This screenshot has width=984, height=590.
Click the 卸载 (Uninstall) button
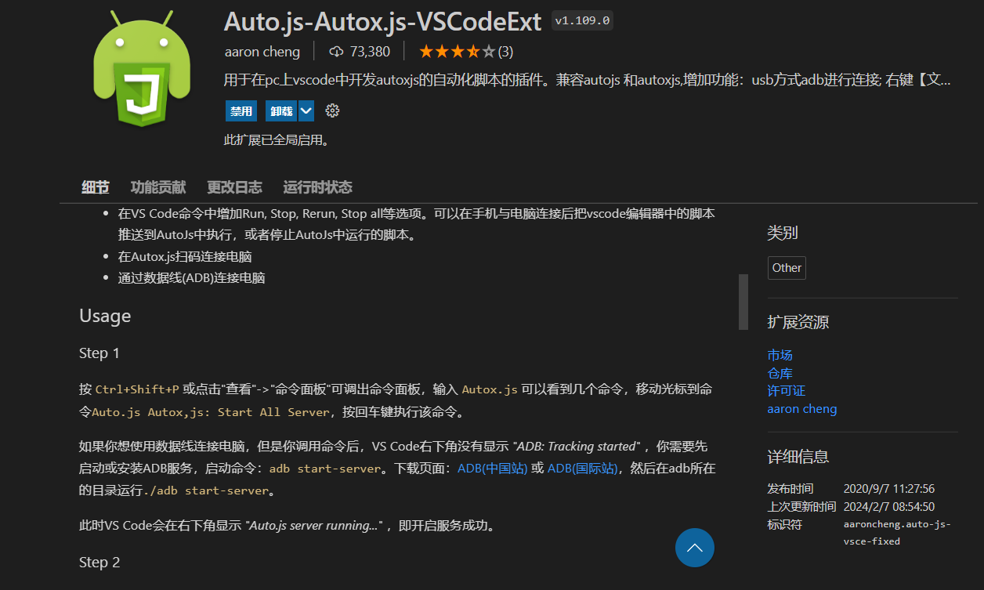pos(281,111)
